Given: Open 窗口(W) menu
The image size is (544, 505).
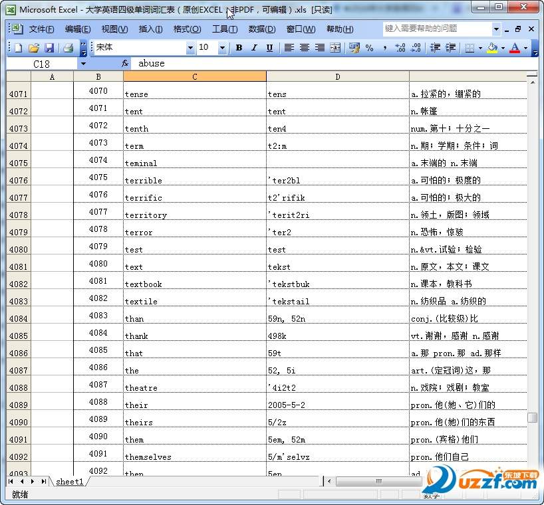Looking at the screenshot, I should 301,29.
